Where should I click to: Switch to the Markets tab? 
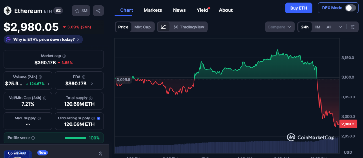(x=153, y=10)
